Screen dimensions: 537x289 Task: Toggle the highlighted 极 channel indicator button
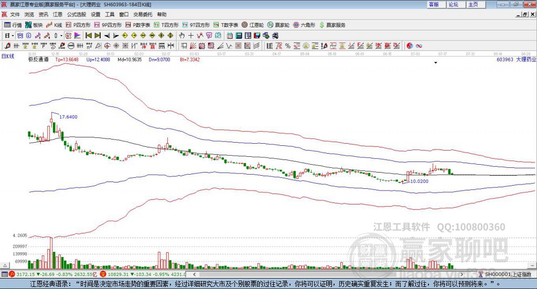[x=69, y=36]
